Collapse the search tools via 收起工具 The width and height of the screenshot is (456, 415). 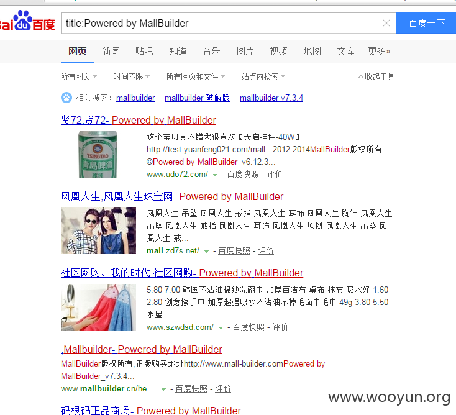click(x=376, y=76)
